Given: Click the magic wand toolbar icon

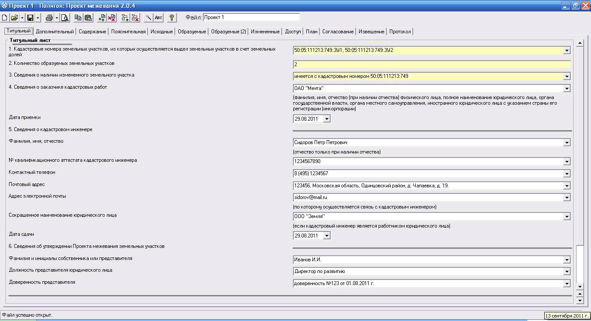Looking at the screenshot, I should [x=148, y=18].
